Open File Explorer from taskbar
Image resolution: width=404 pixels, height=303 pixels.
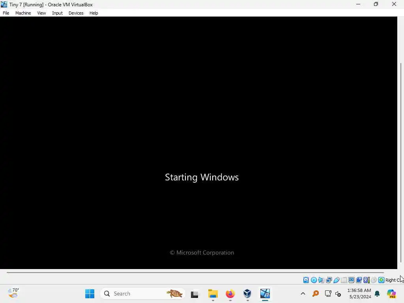click(213, 294)
